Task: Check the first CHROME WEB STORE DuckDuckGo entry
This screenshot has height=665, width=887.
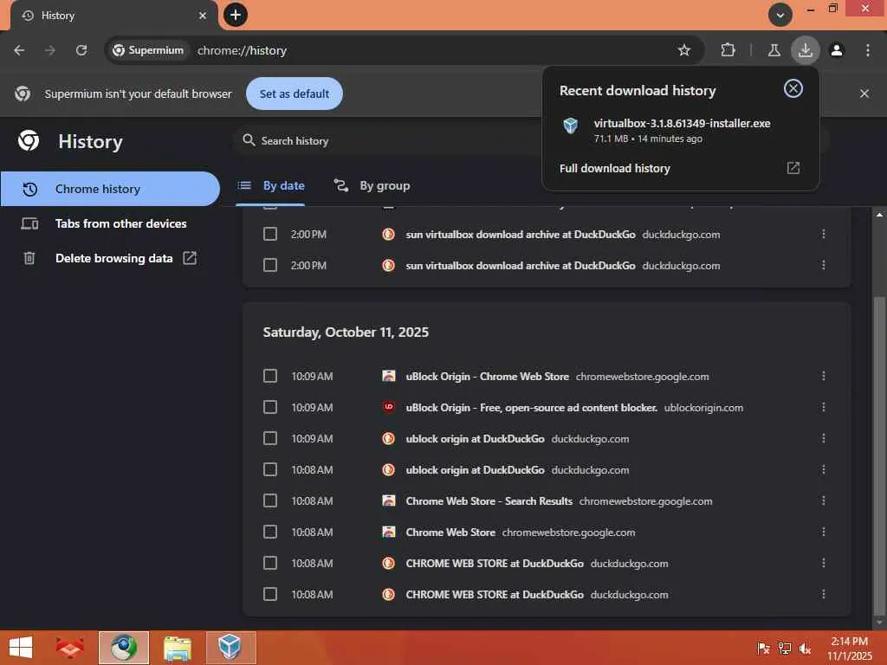Action: click(270, 563)
